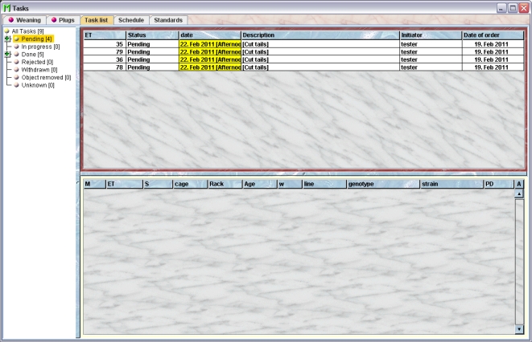Switch to the Plugs tab

[61, 19]
